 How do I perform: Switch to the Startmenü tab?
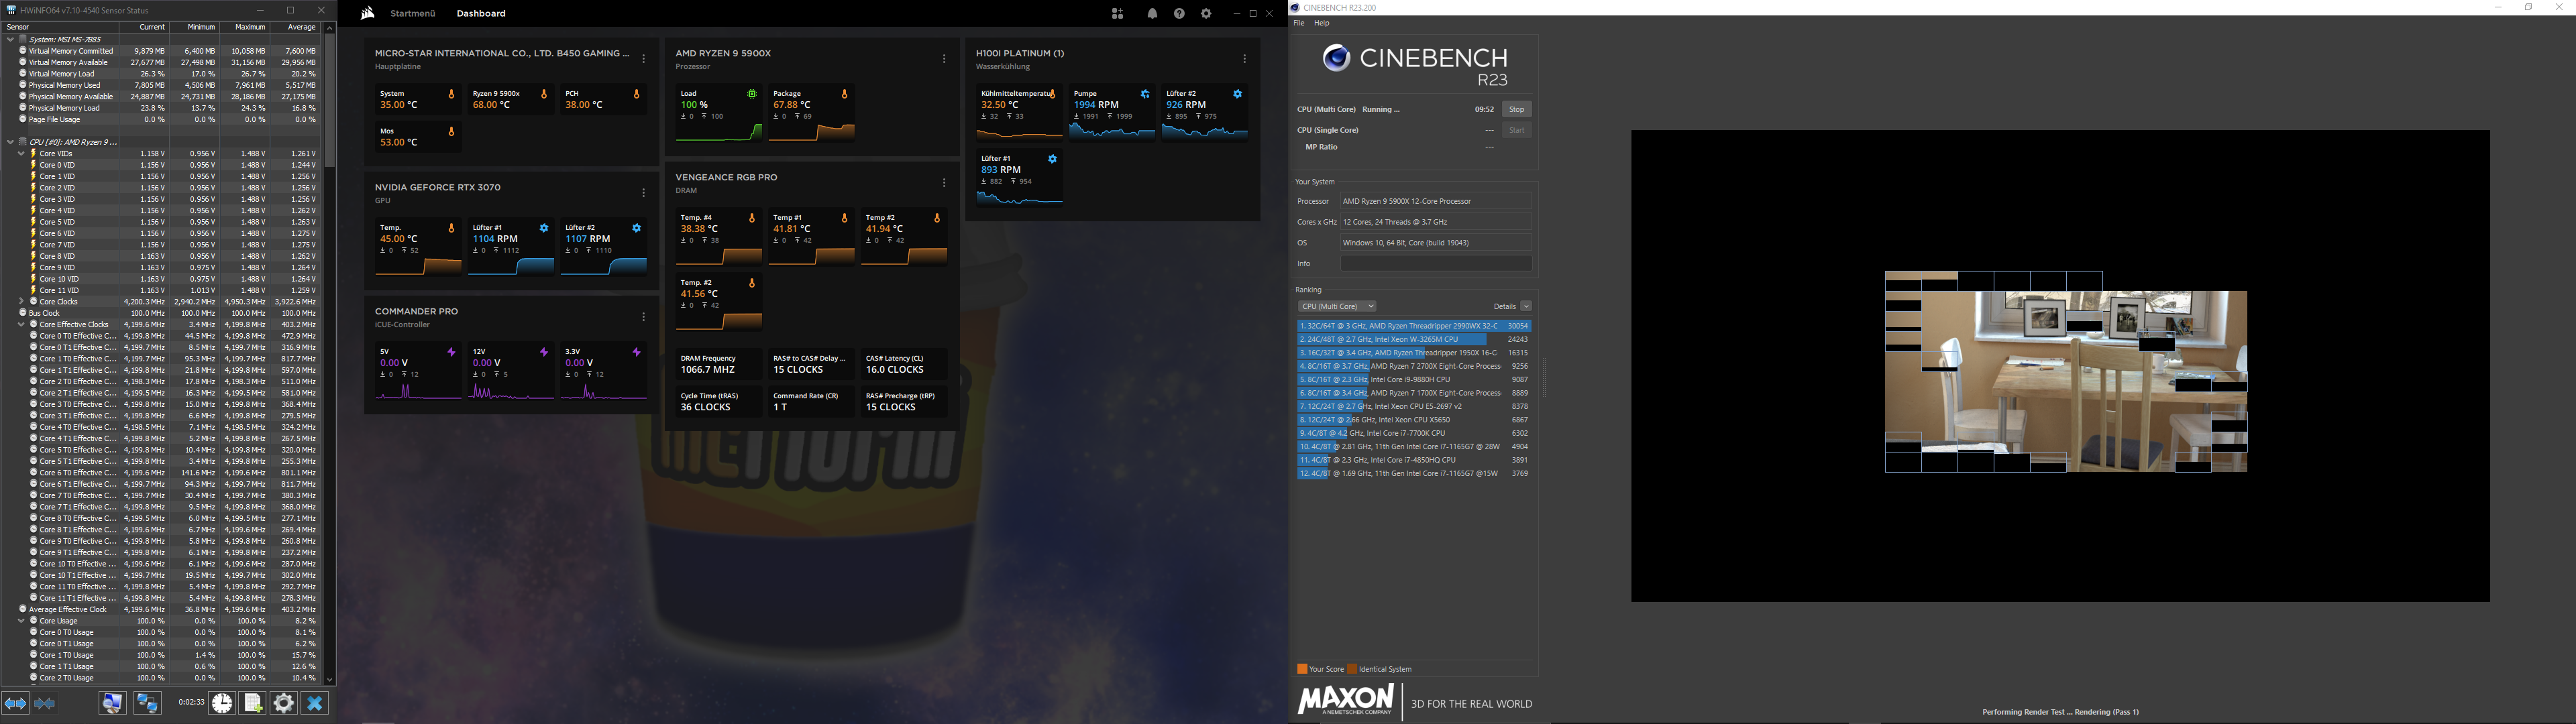click(412, 14)
